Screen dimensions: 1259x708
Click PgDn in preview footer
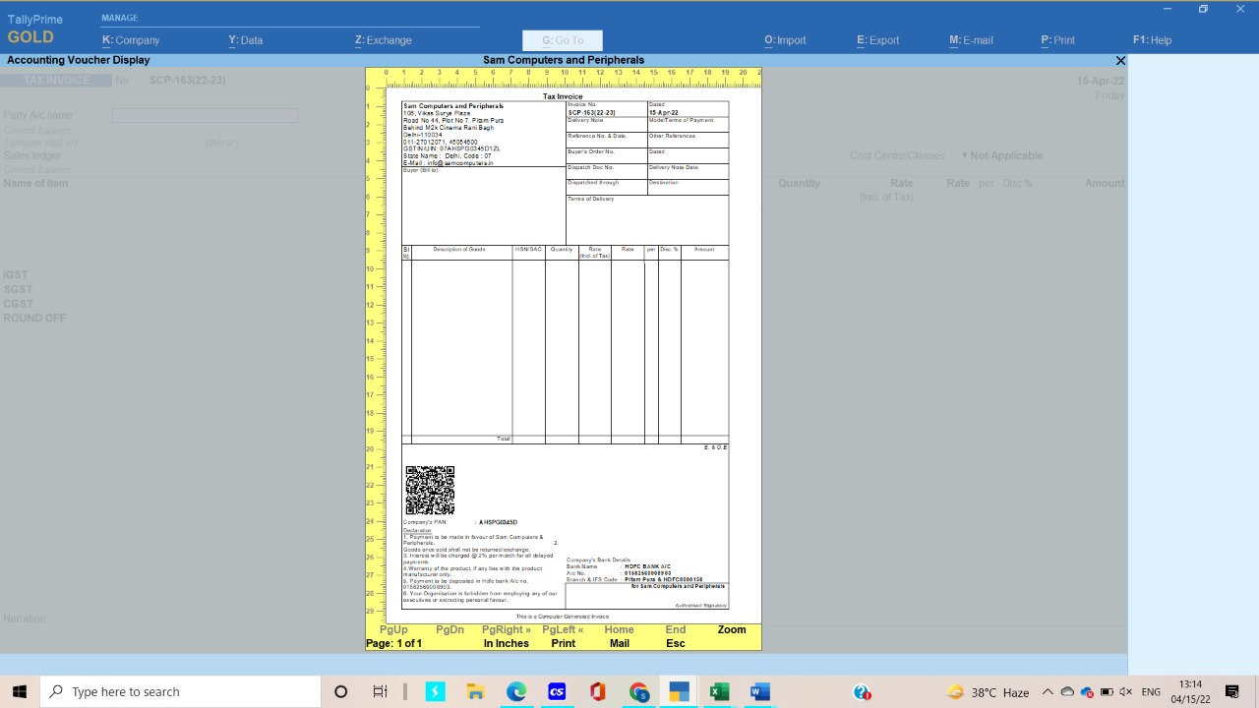450,629
